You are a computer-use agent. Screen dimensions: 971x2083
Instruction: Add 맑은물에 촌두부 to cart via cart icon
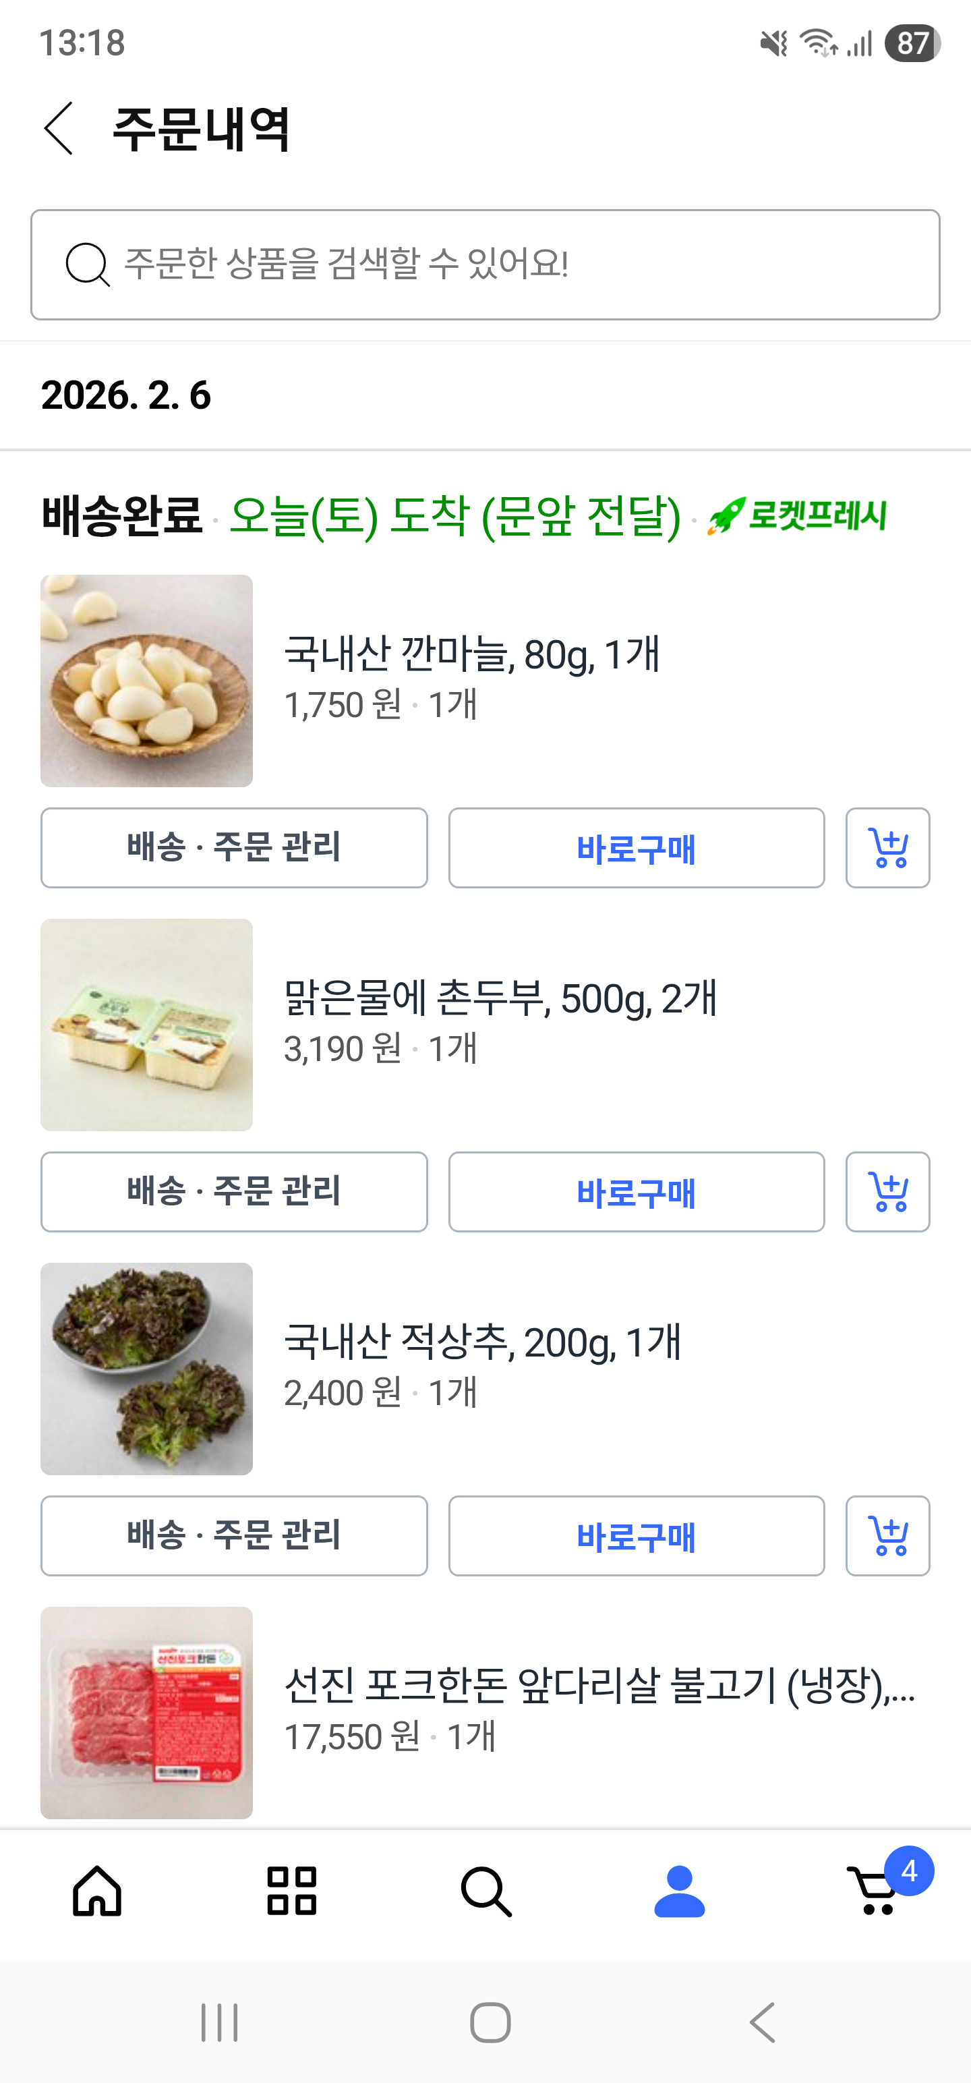(887, 1192)
